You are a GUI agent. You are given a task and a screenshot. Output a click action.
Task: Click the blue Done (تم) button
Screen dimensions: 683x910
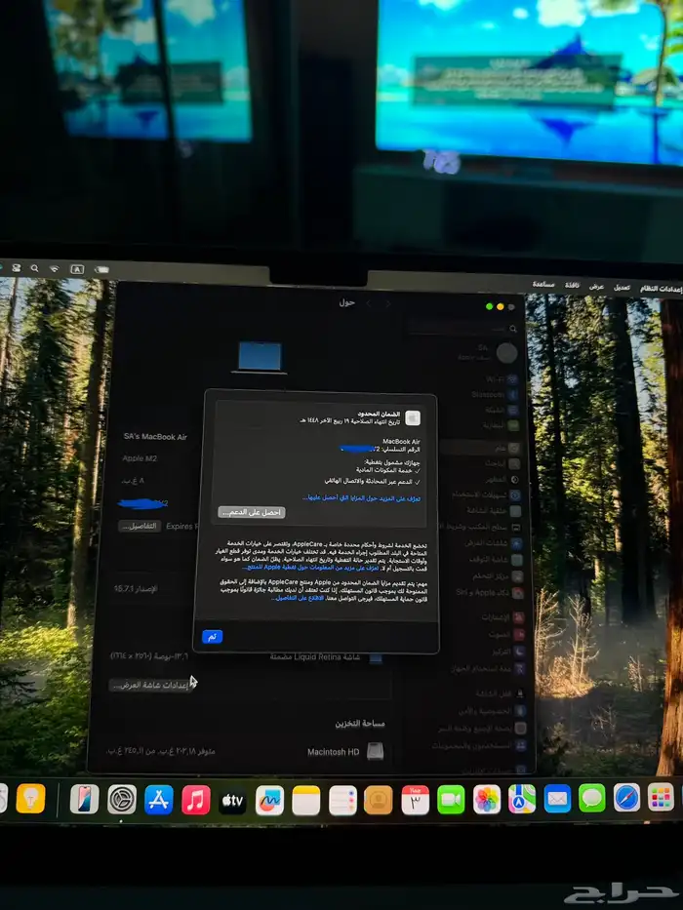213,636
